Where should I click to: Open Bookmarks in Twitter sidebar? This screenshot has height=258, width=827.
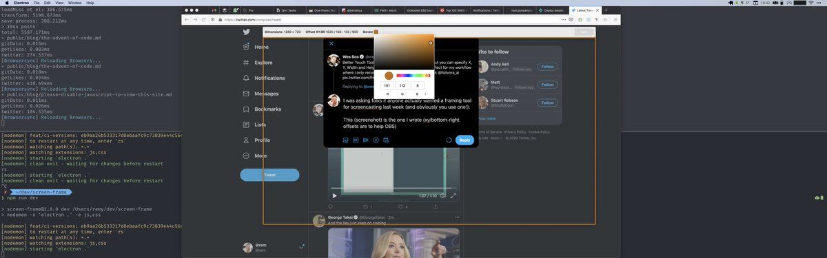[261, 109]
